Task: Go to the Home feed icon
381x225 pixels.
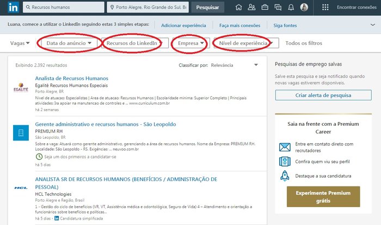Action: point(238,7)
